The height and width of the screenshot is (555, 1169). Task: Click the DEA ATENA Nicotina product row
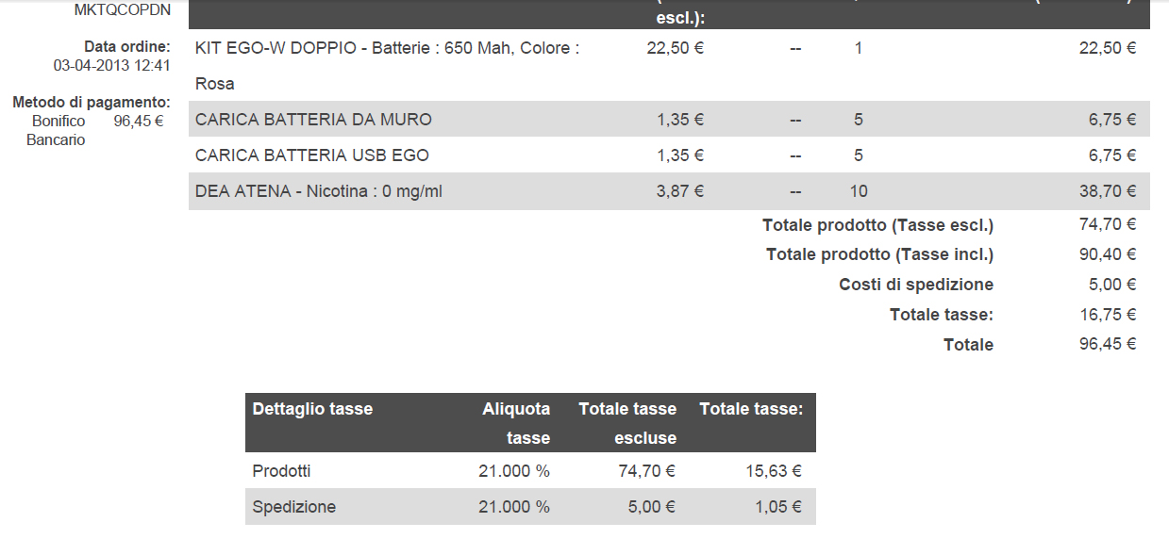click(669, 191)
